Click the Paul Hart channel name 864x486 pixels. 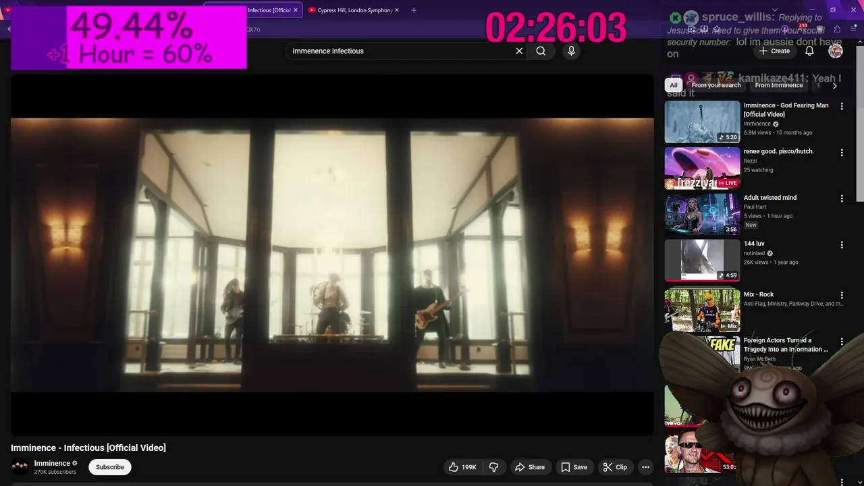pos(755,207)
